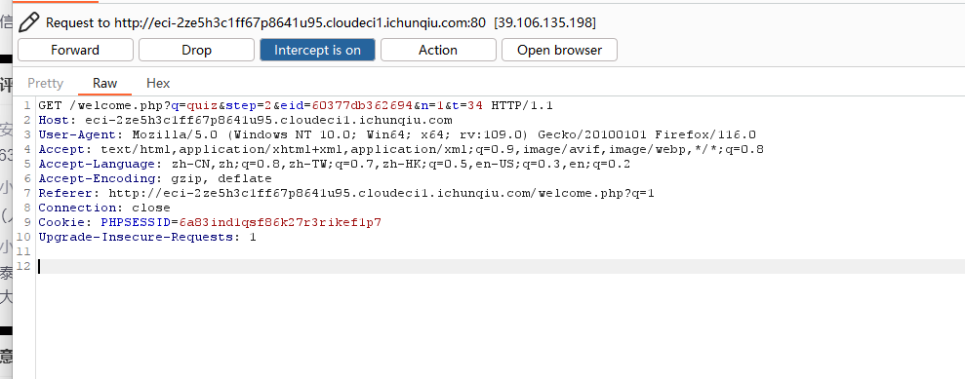Click the Connection: close header line
This screenshot has height=379, width=965.
pyautogui.click(x=104, y=208)
